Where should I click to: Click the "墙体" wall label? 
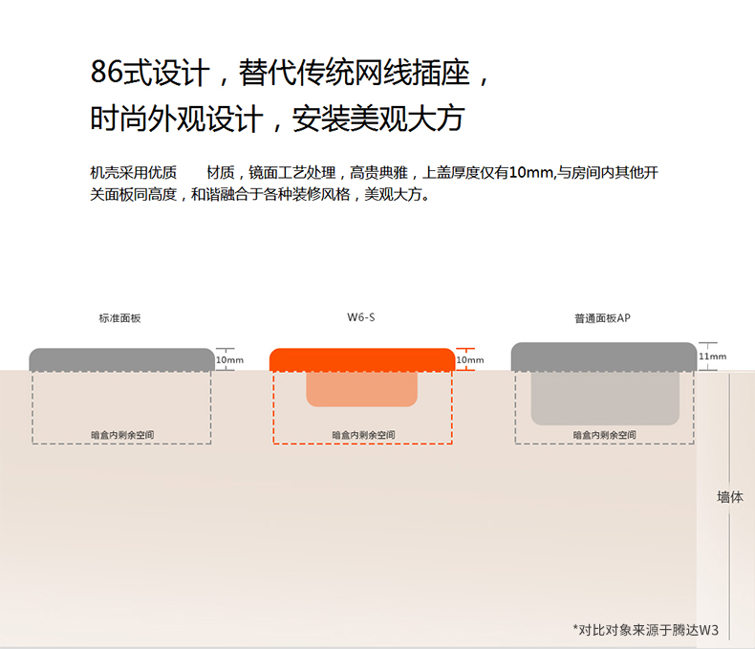pyautogui.click(x=730, y=497)
